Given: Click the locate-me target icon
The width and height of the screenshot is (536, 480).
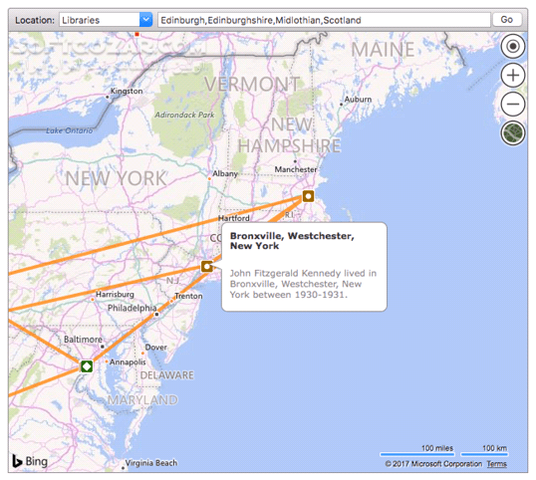Looking at the screenshot, I should [513, 46].
